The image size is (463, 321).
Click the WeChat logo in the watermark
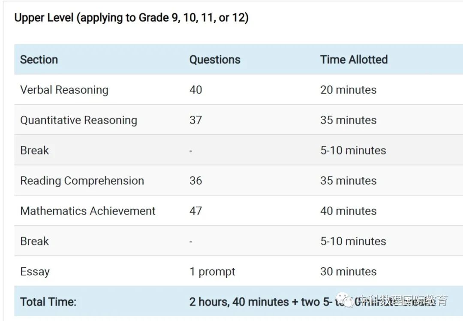[345, 300]
